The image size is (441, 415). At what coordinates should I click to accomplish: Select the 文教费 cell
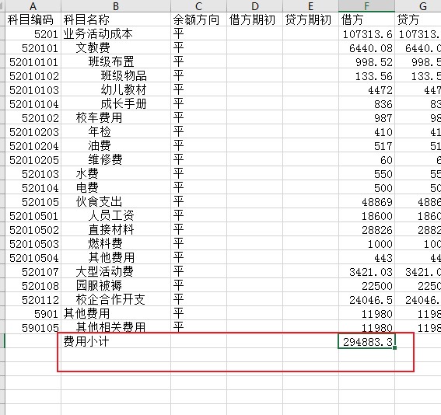click(x=116, y=47)
